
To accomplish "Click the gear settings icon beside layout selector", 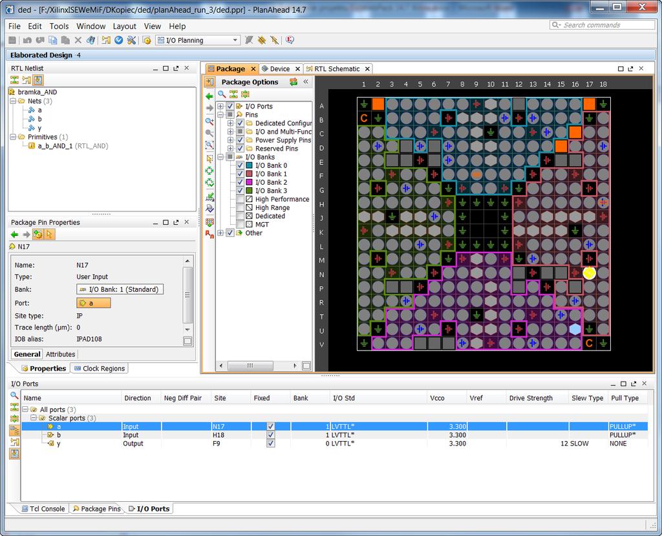I will click(x=147, y=40).
